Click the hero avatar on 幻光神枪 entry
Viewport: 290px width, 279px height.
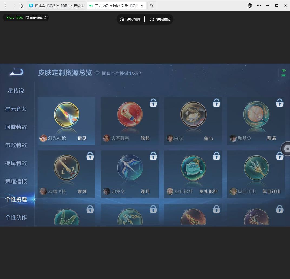[x=43, y=138]
